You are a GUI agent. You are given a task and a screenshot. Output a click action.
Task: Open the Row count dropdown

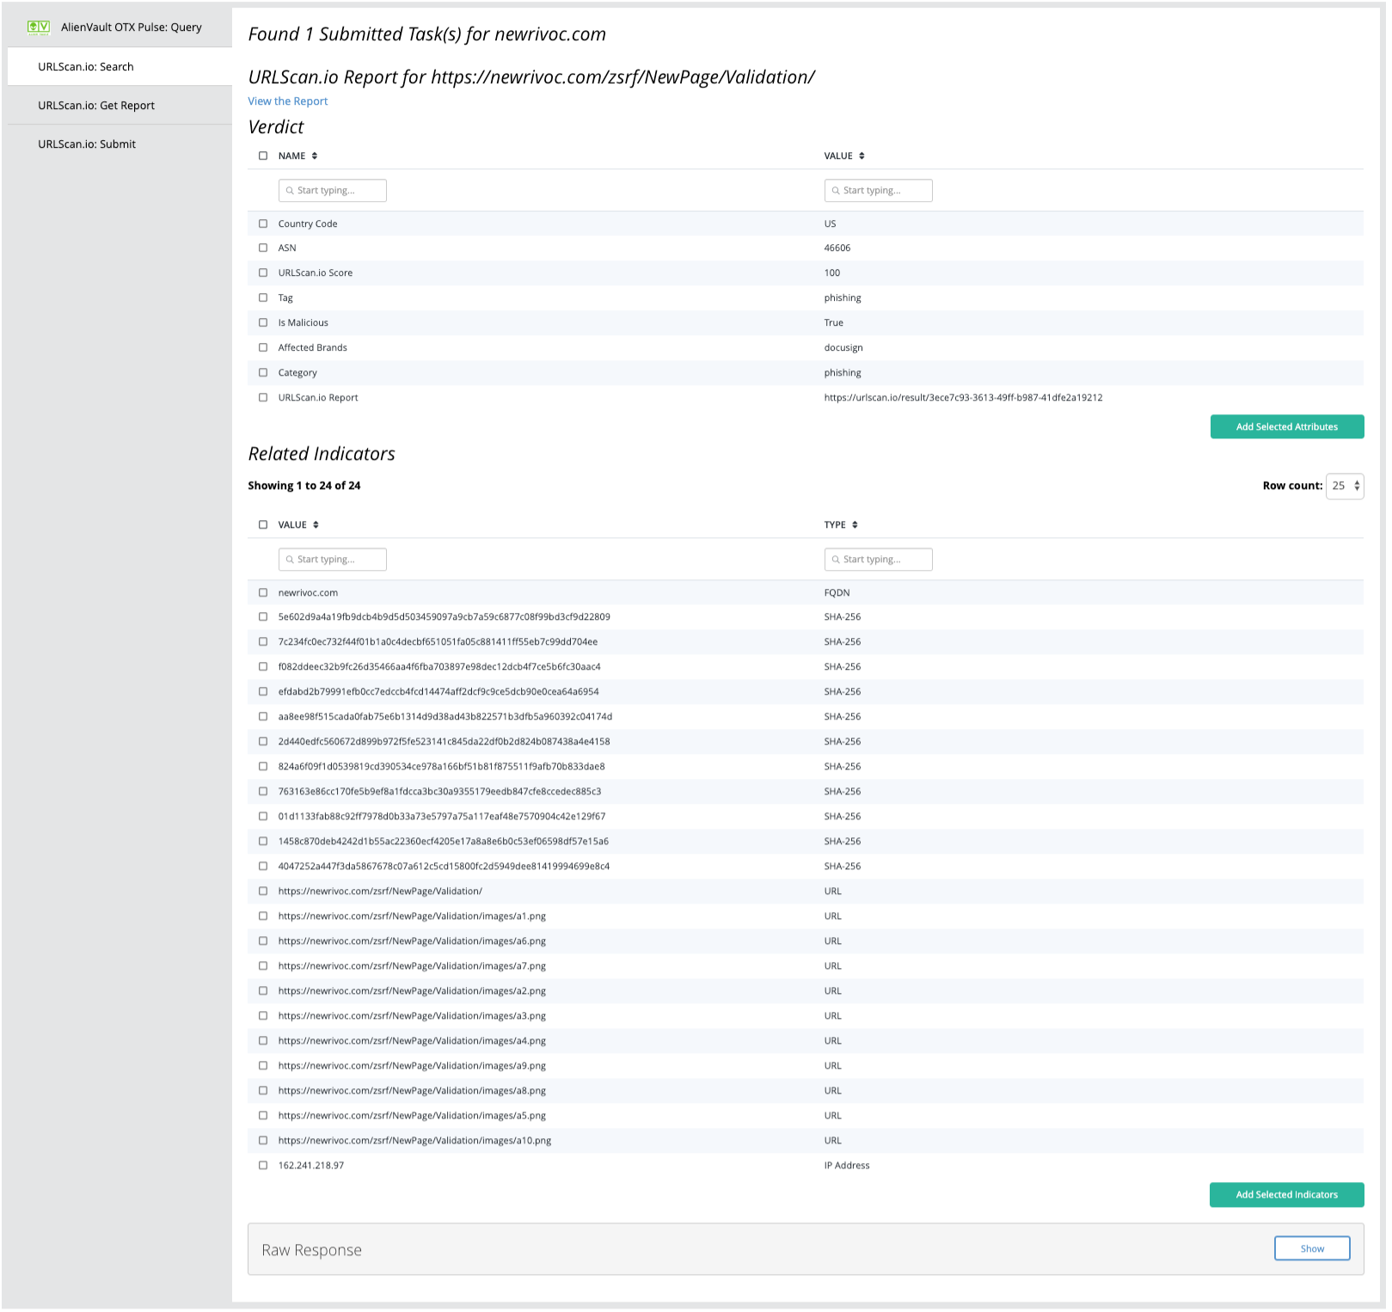coord(1345,487)
